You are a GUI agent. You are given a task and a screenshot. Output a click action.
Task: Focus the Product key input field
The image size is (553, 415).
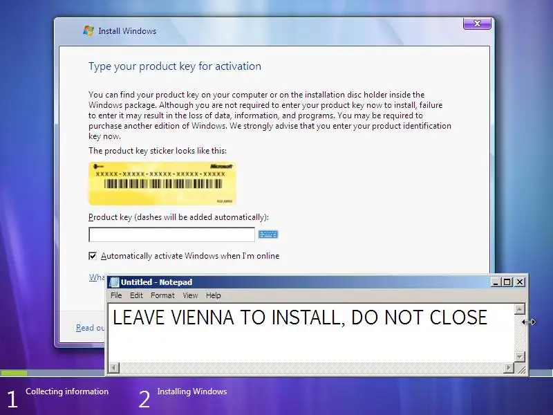171,234
